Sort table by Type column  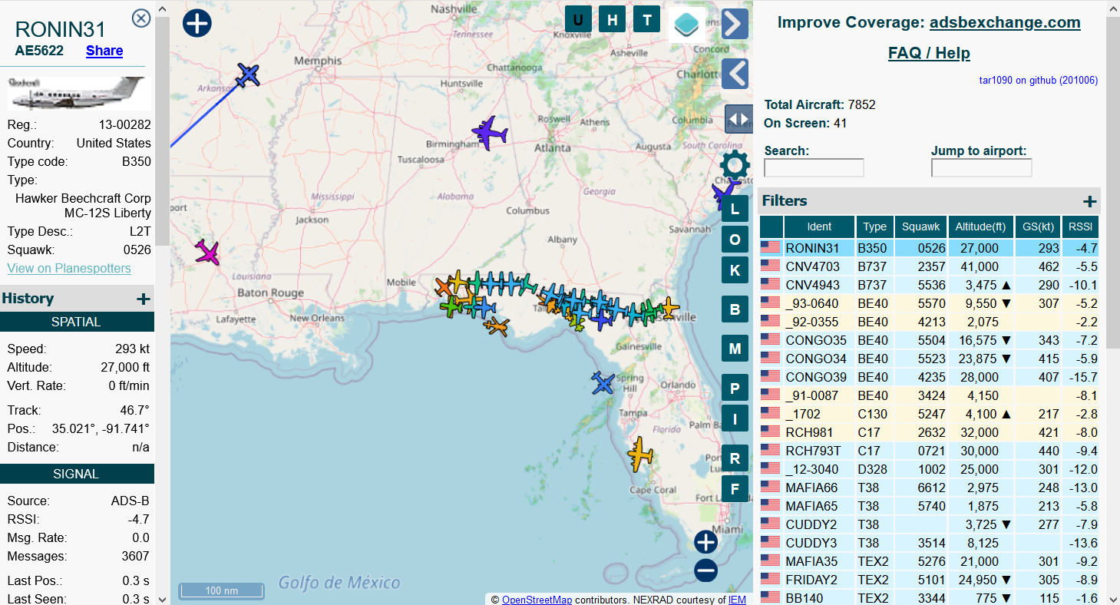click(x=874, y=226)
